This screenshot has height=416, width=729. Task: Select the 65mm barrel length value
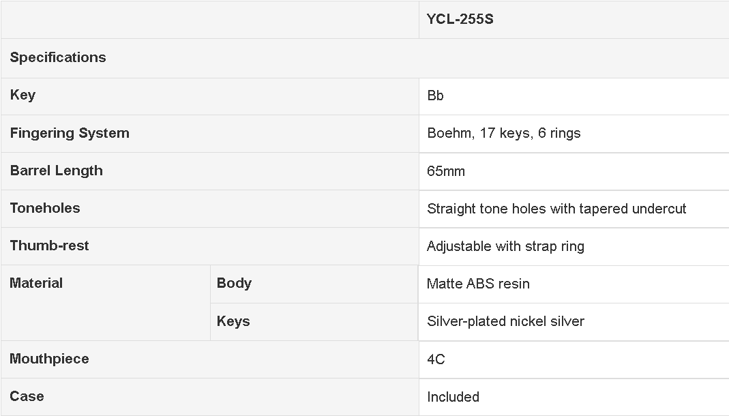(x=446, y=171)
